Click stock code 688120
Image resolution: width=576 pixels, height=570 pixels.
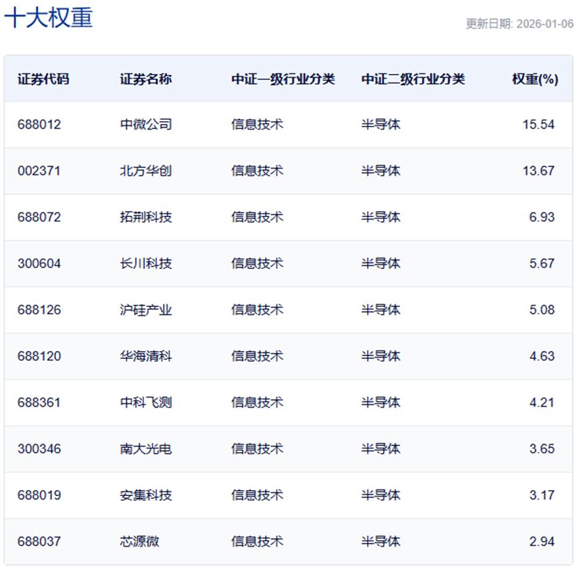39,356
